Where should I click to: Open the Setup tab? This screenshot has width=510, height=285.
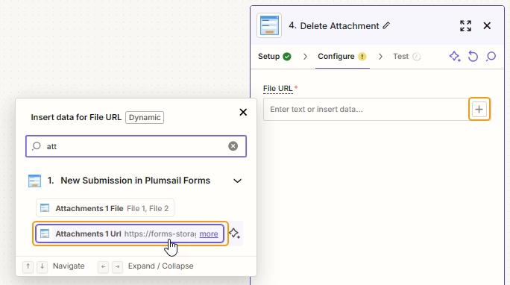pyautogui.click(x=274, y=56)
